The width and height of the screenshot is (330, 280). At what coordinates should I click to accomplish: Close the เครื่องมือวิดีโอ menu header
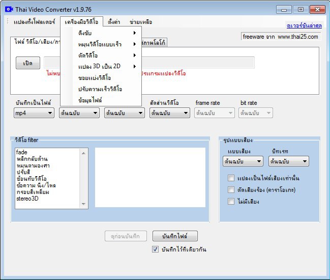point(81,22)
